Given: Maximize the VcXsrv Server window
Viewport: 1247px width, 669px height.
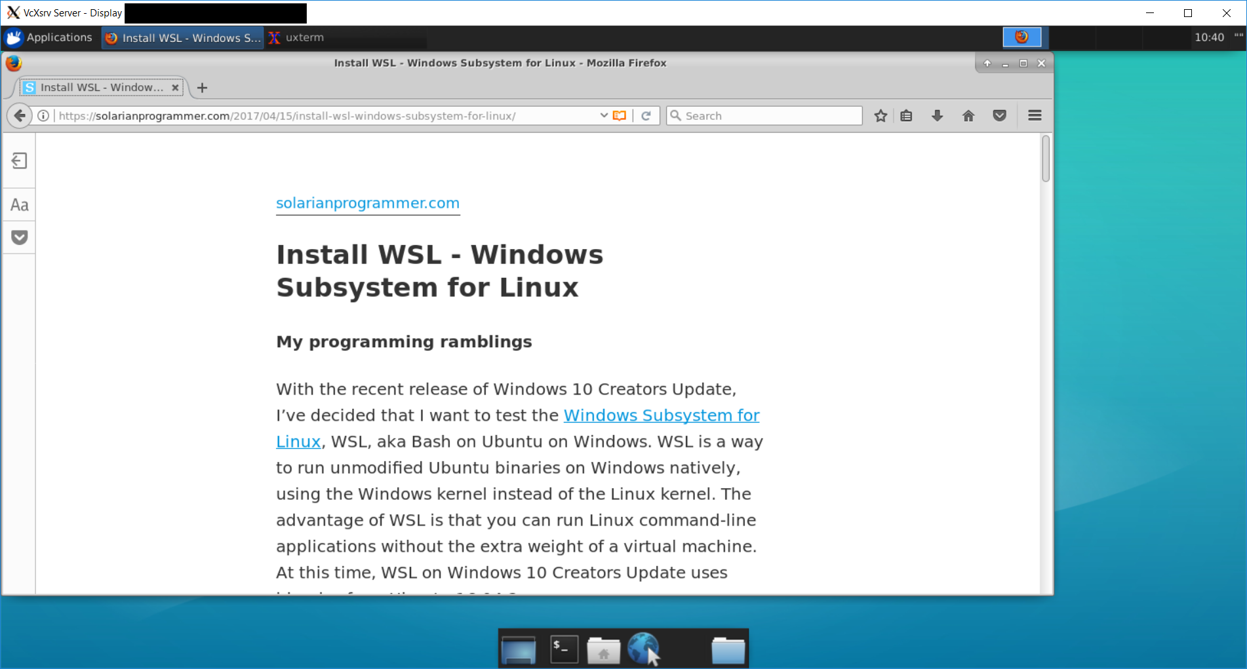Looking at the screenshot, I should tap(1187, 13).
